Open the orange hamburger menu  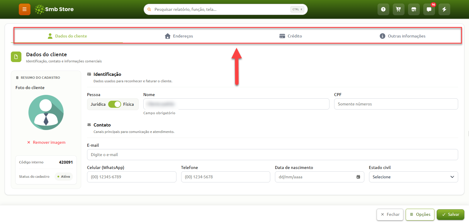point(25,9)
